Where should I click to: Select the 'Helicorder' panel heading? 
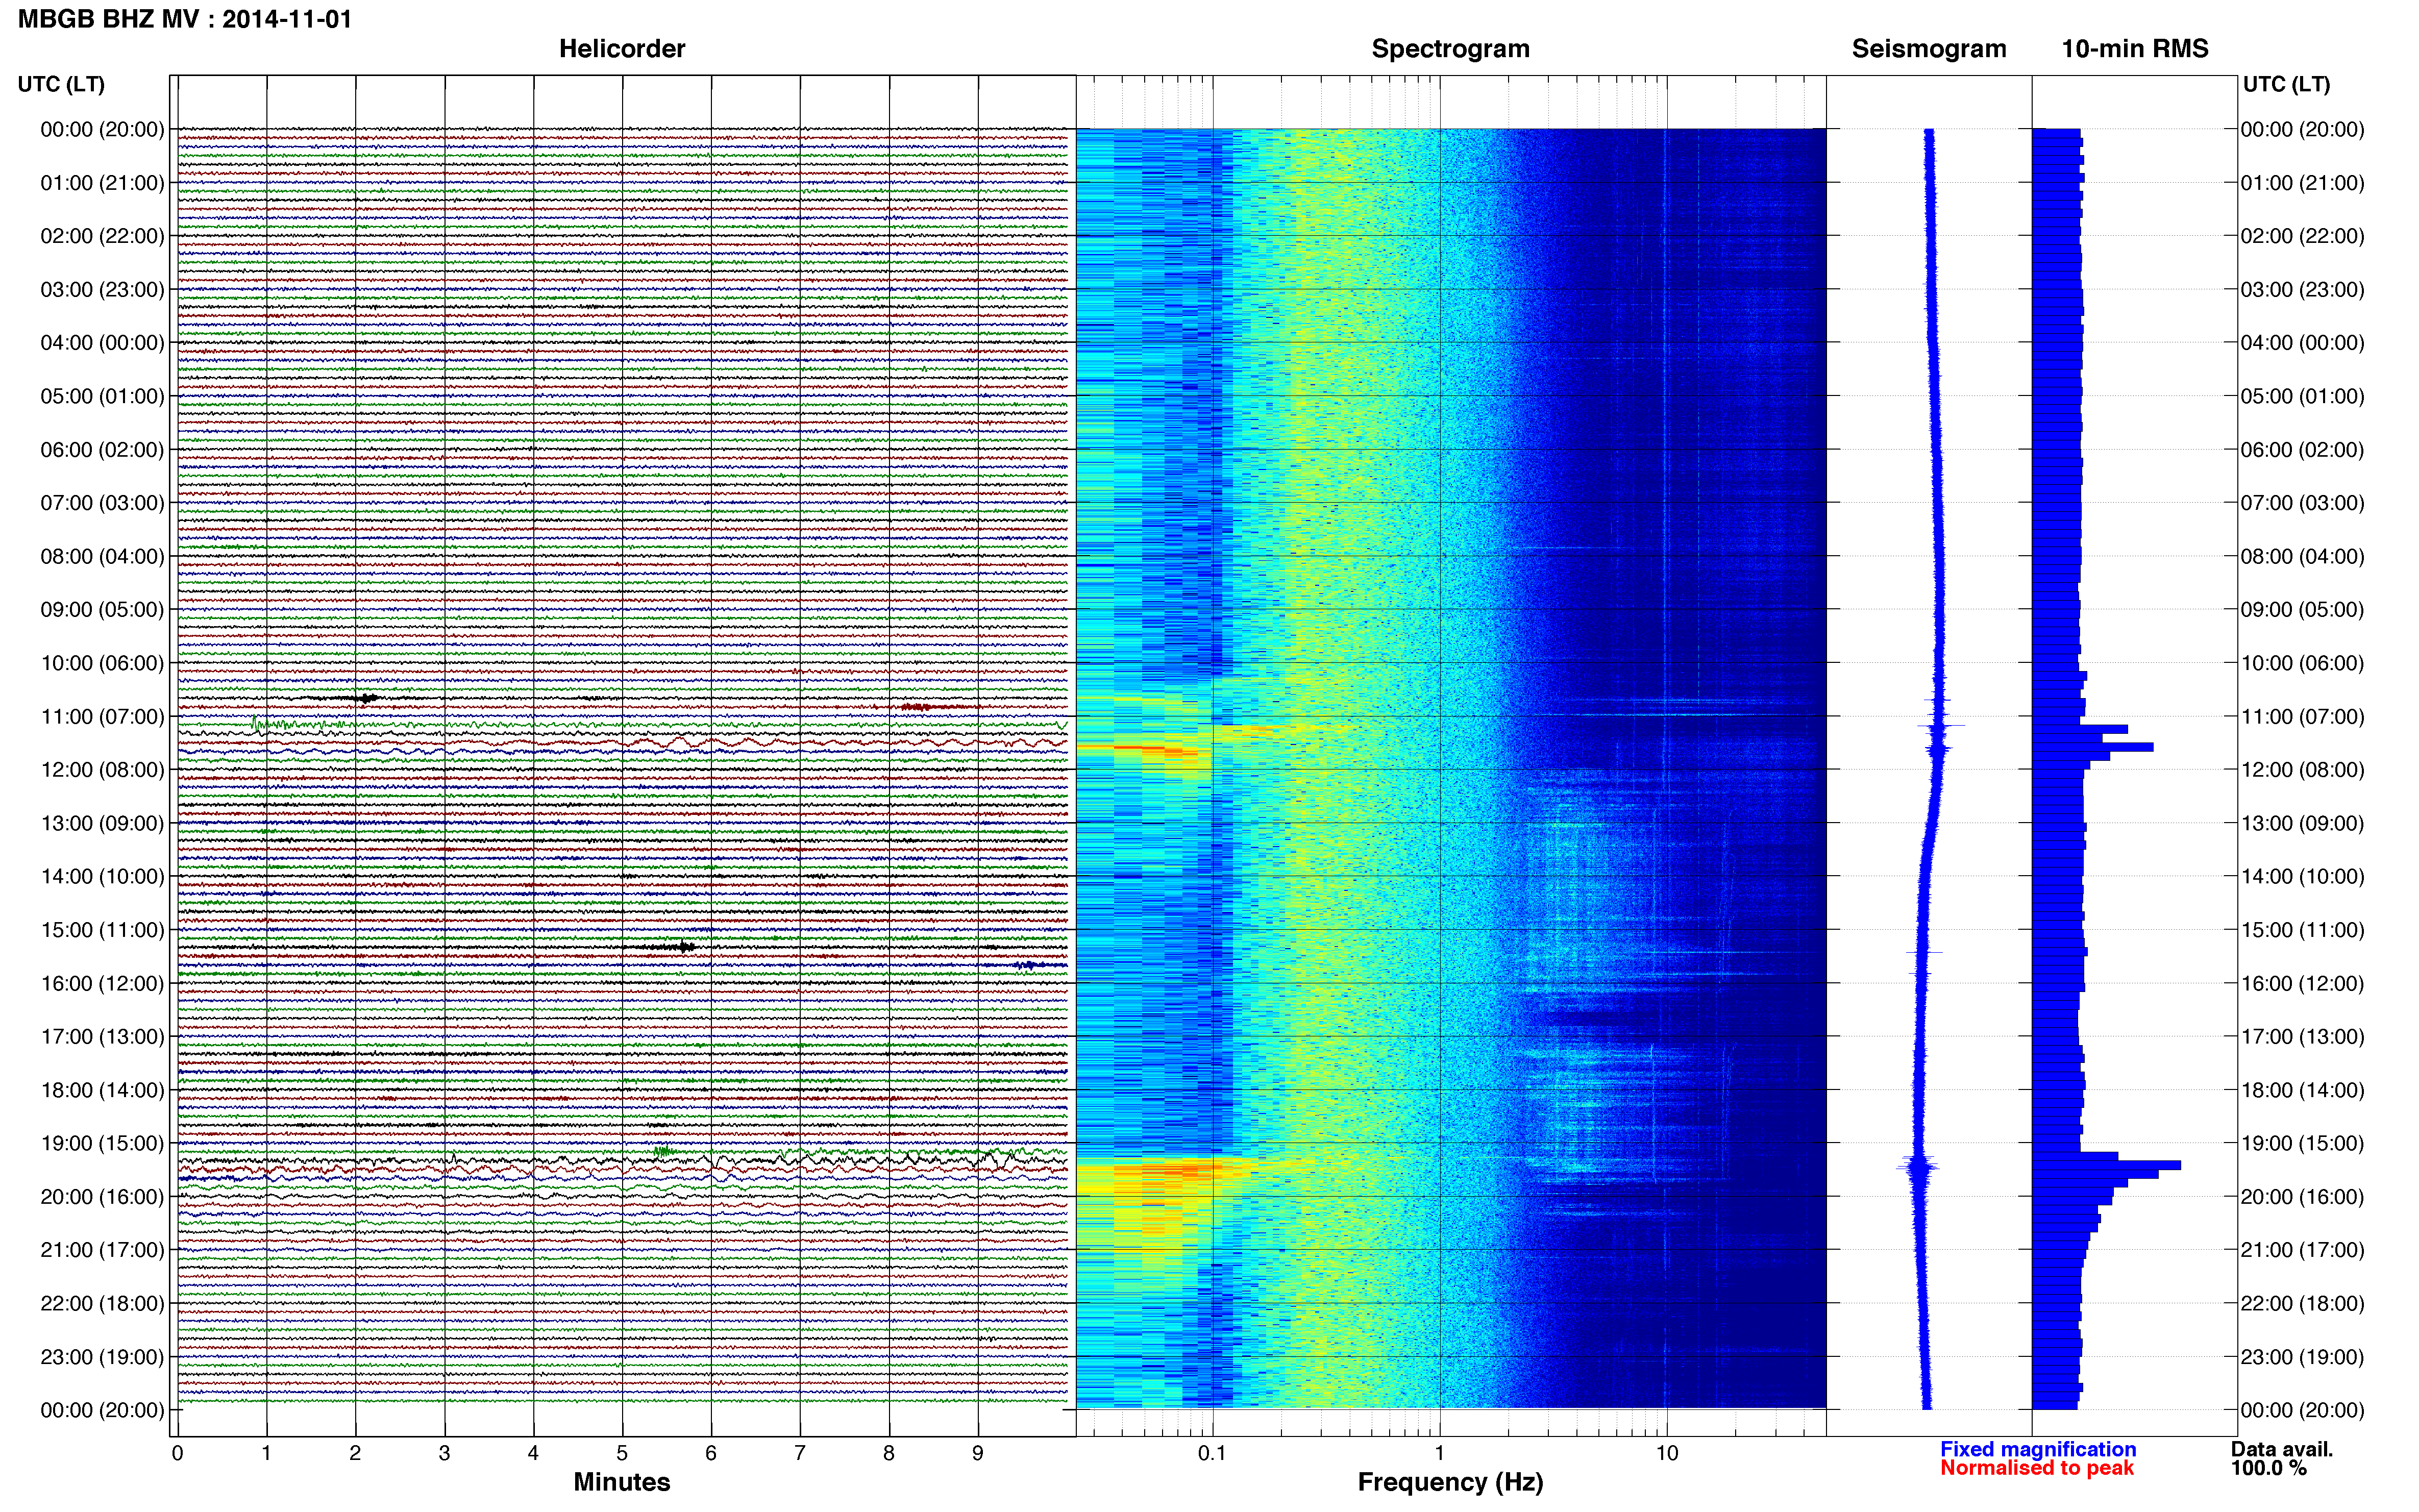622,49
